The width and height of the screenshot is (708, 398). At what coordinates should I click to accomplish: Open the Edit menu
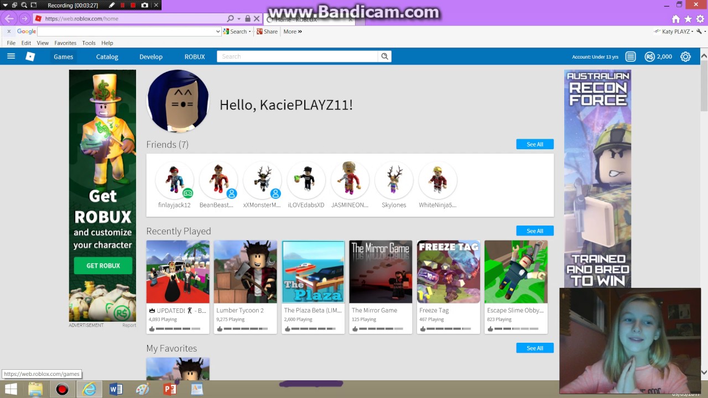tap(26, 43)
